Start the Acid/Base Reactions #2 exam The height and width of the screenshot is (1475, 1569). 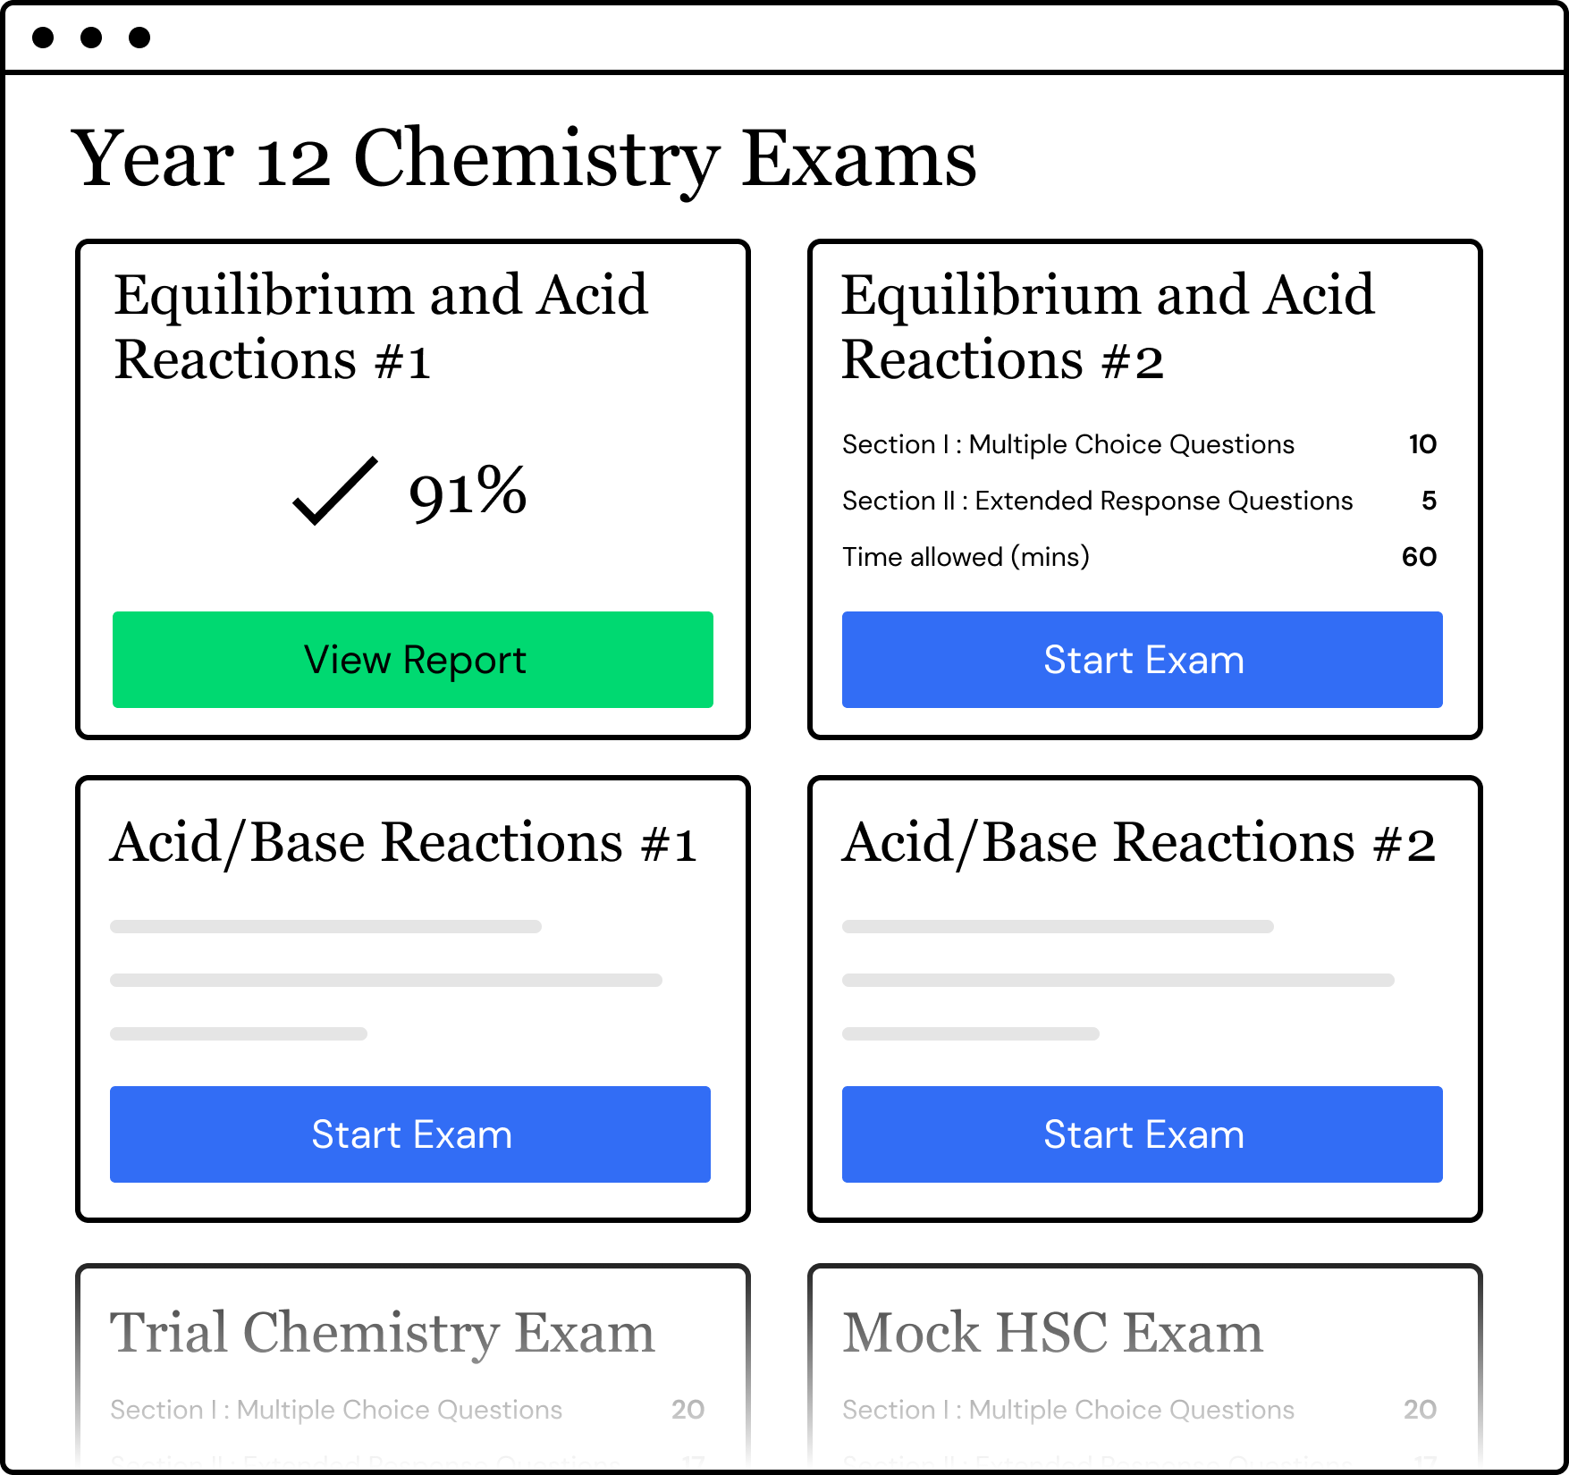[1142, 1134]
